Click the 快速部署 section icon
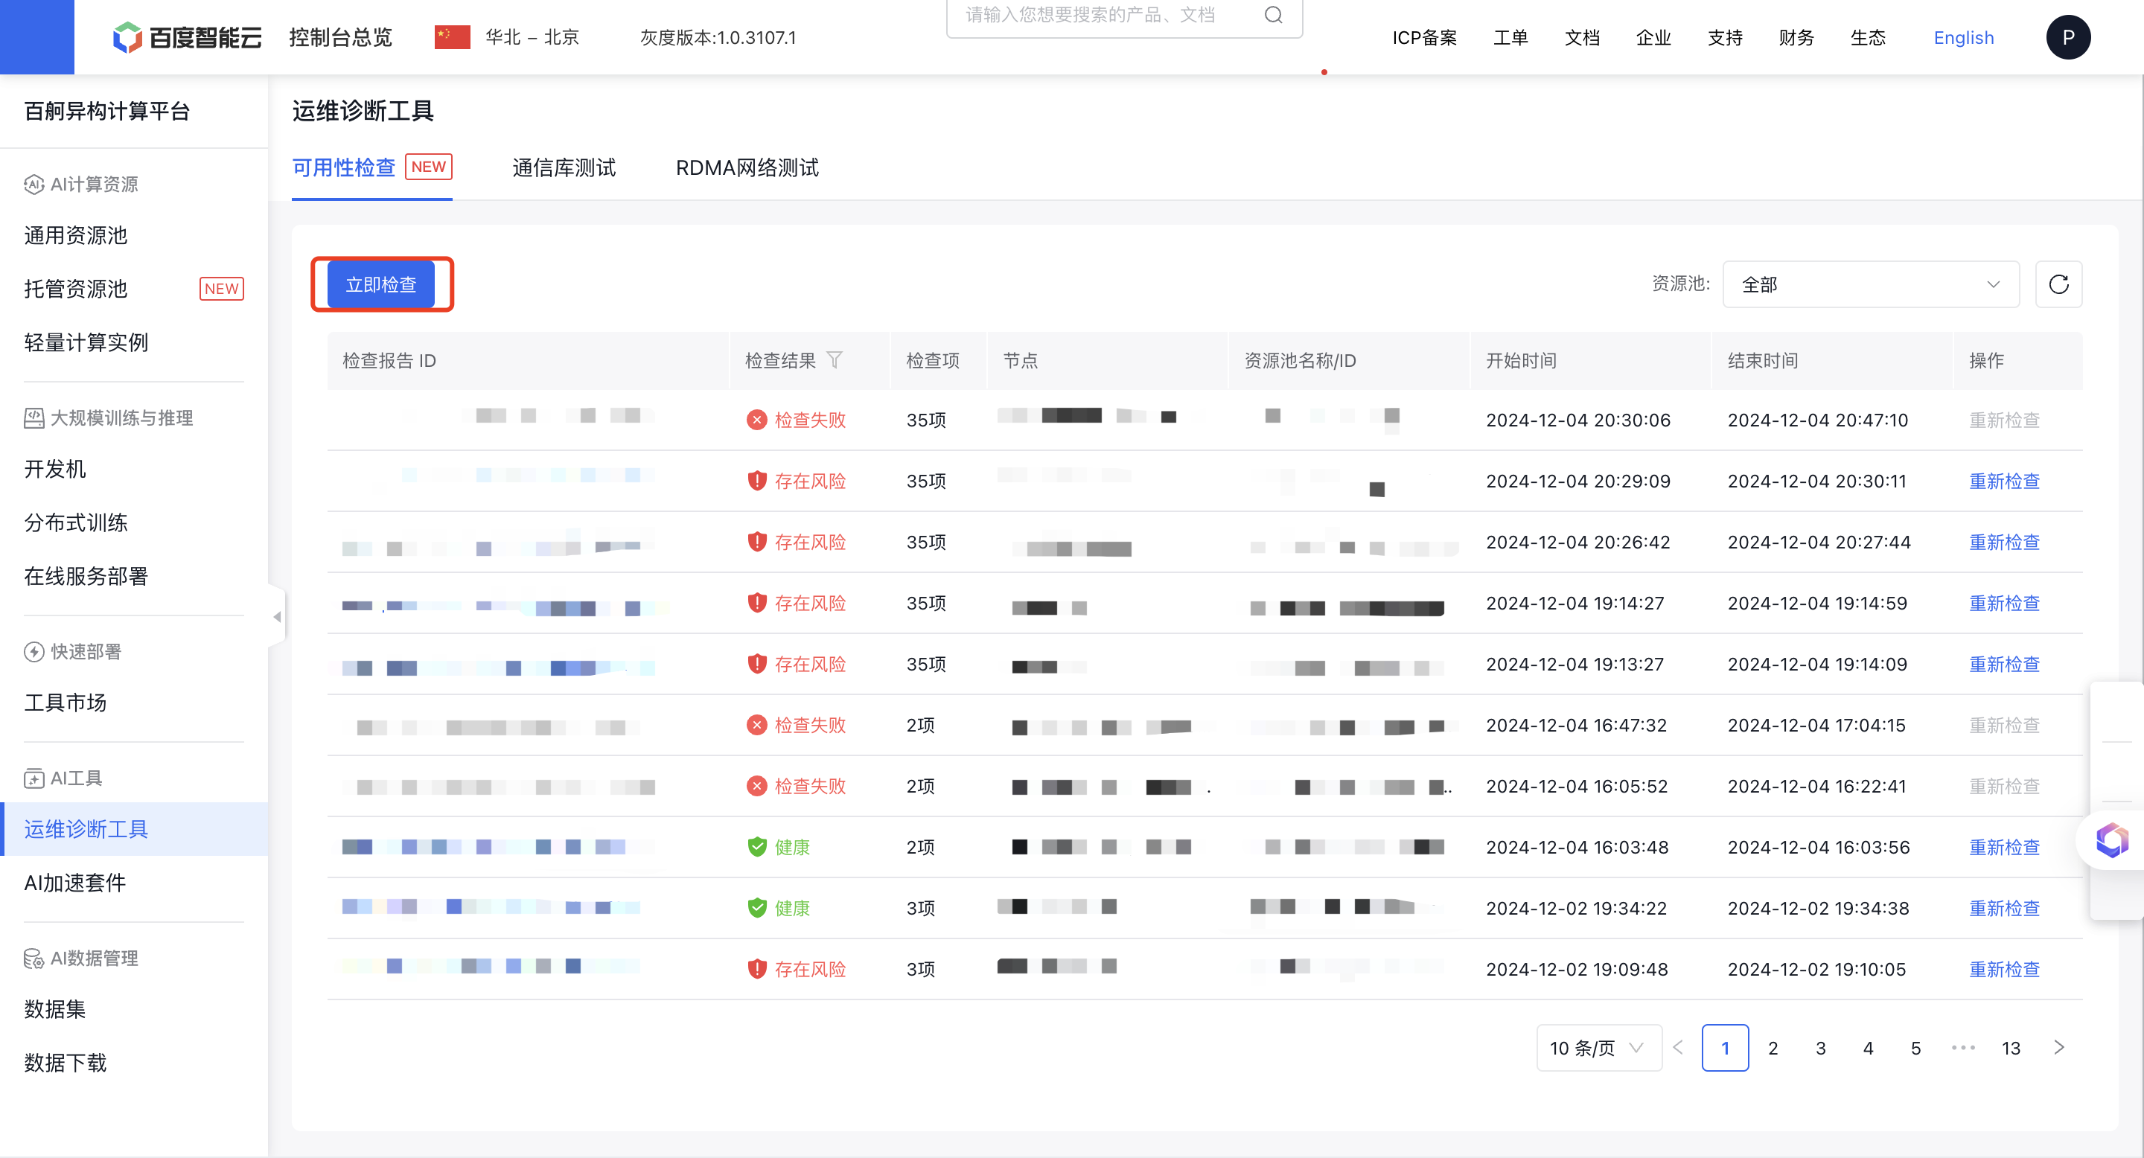Screen dimensions: 2144x1158 point(33,651)
